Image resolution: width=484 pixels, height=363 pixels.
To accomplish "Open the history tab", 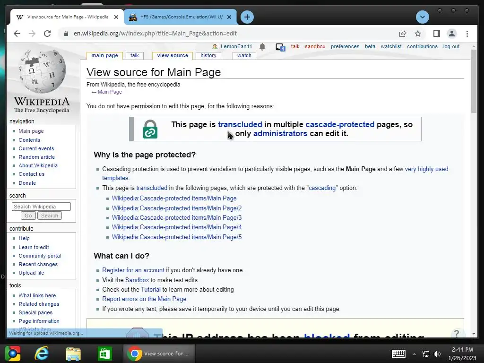I will coord(208,56).
